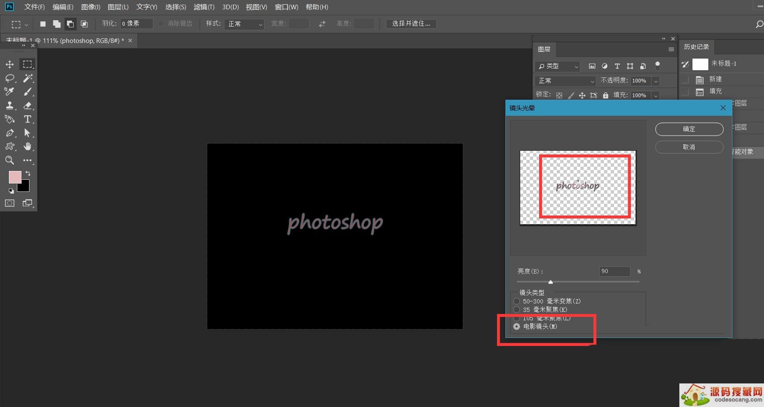Open the black background color swatch
Image resolution: width=764 pixels, height=407 pixels.
coord(25,187)
